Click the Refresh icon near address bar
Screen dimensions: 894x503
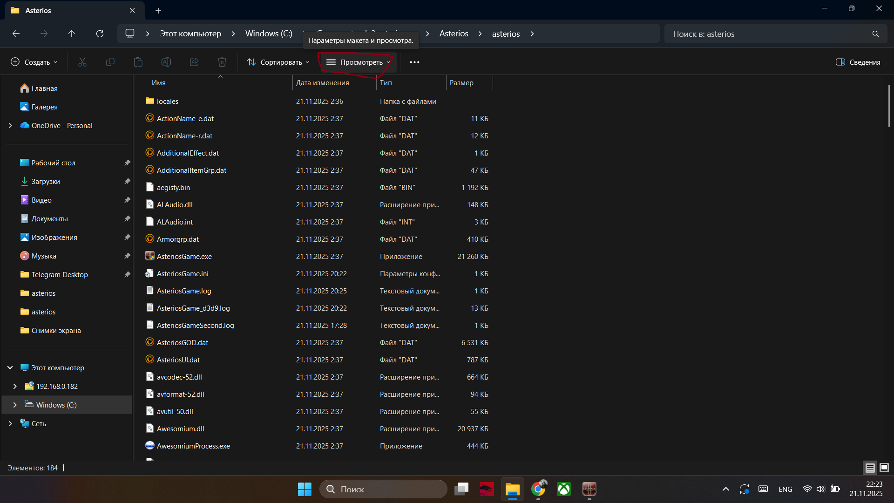100,34
